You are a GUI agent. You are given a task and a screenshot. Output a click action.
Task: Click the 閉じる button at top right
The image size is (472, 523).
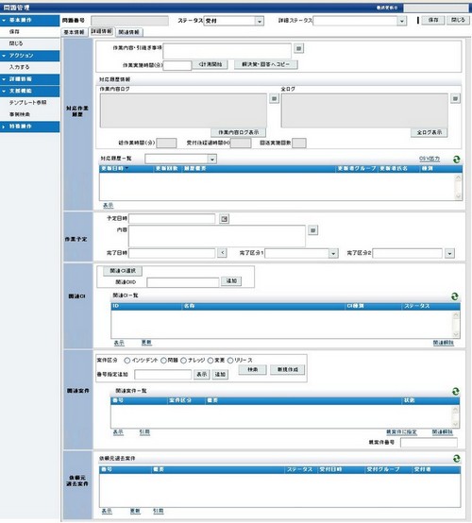pos(458,21)
